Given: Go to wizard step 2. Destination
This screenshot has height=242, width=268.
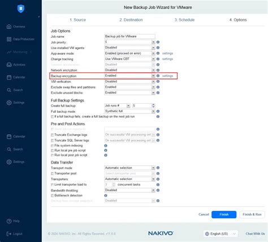Looking at the screenshot, I should pos(131,20).
